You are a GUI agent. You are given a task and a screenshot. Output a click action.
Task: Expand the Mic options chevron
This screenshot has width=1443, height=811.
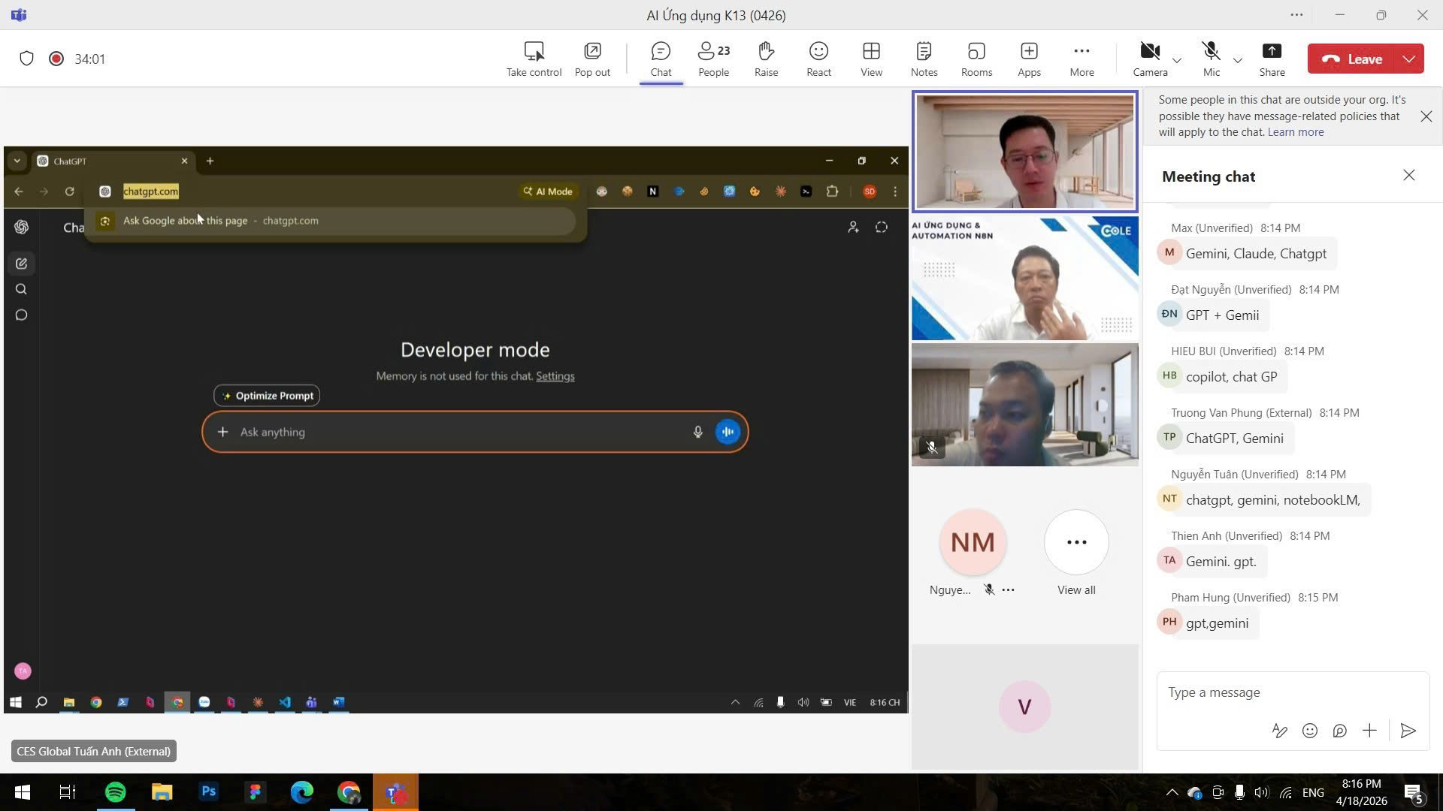[x=1238, y=60]
